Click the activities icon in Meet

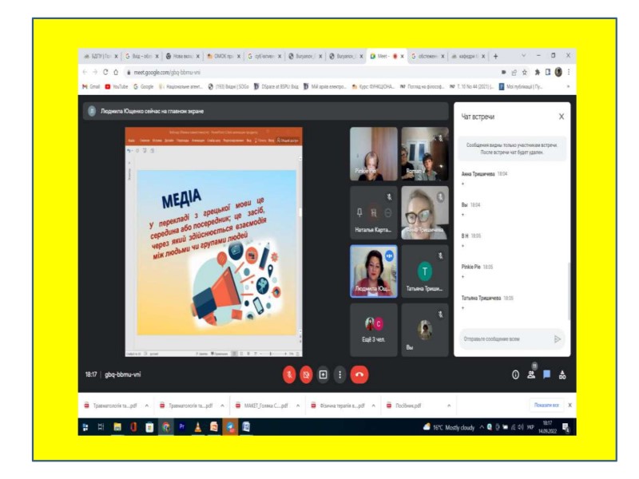[x=562, y=374]
